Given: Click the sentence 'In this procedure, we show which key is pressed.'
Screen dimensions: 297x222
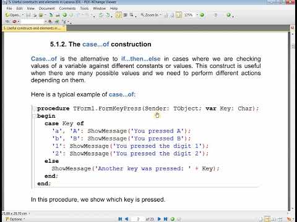Looking at the screenshot, I should pos(98,200).
